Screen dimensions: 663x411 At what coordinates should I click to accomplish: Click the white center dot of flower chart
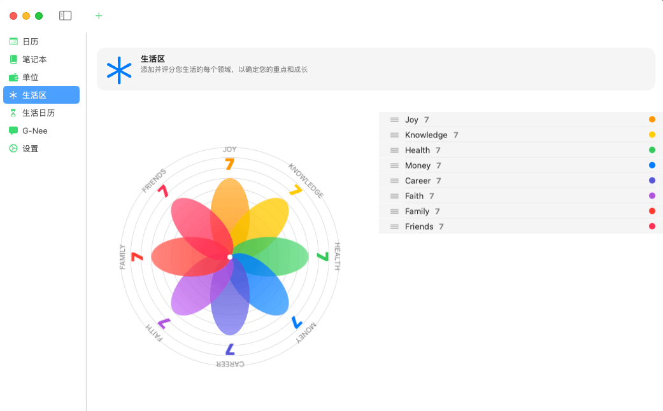pos(230,257)
